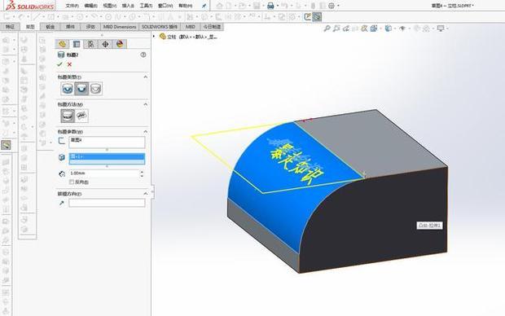Confirm the wrap with green checkmark

59,64
